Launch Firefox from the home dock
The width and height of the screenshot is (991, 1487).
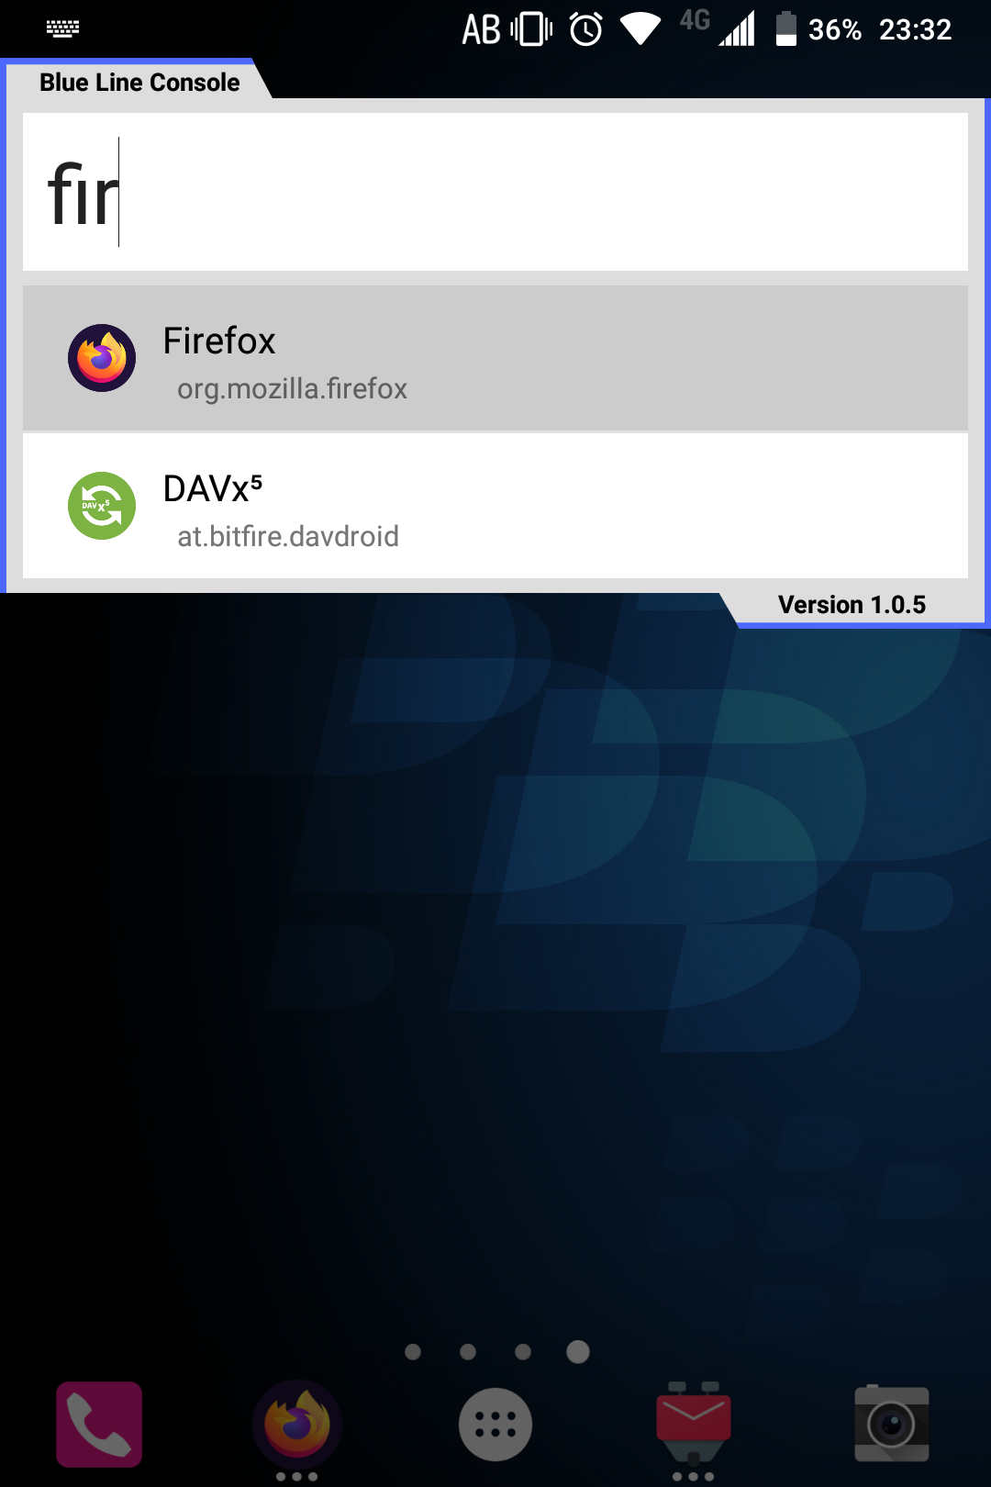point(297,1425)
